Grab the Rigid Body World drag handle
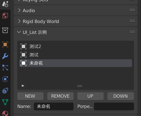141x116 pixels. click(132, 21)
